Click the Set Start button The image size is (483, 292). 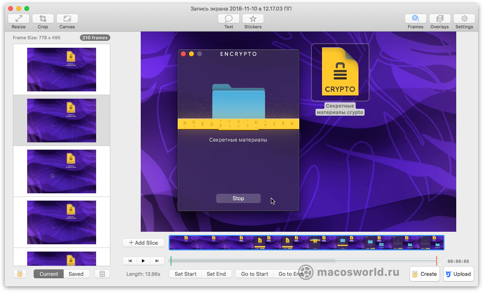coord(185,274)
